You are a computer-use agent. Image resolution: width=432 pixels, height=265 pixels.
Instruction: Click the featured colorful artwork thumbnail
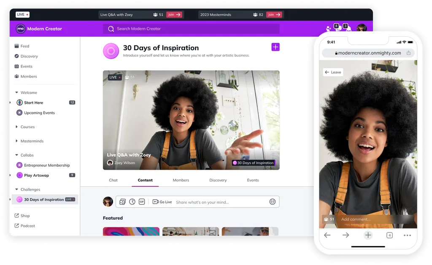click(x=131, y=232)
